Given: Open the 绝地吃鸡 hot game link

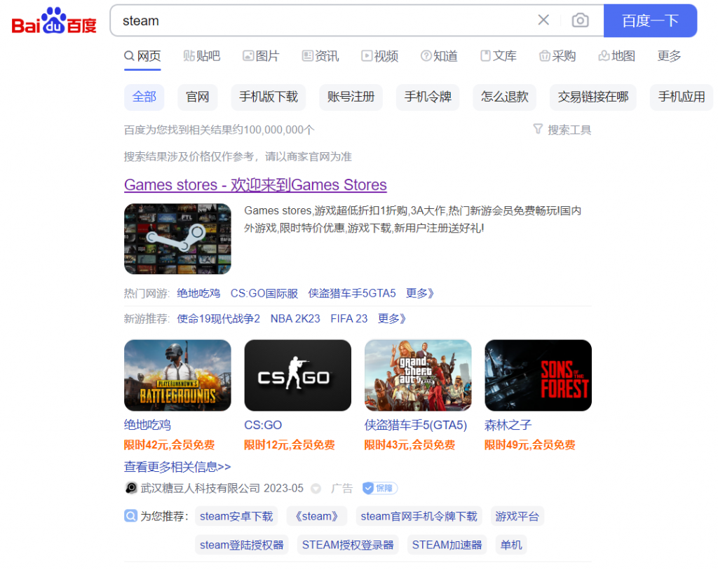Looking at the screenshot, I should click(198, 294).
